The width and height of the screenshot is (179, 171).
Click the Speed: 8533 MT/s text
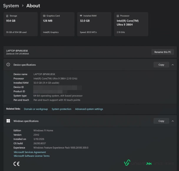click(x=88, y=32)
